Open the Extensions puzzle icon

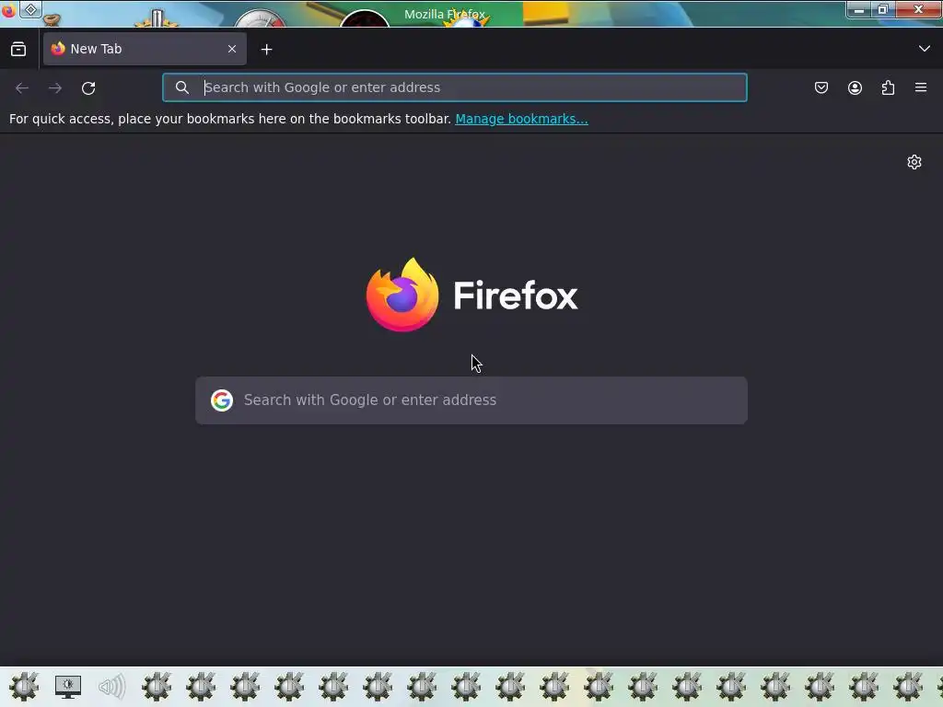(x=888, y=87)
